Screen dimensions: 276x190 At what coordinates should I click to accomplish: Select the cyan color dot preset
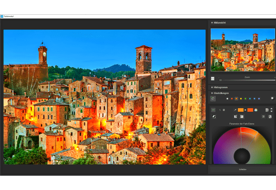coord(250,99)
